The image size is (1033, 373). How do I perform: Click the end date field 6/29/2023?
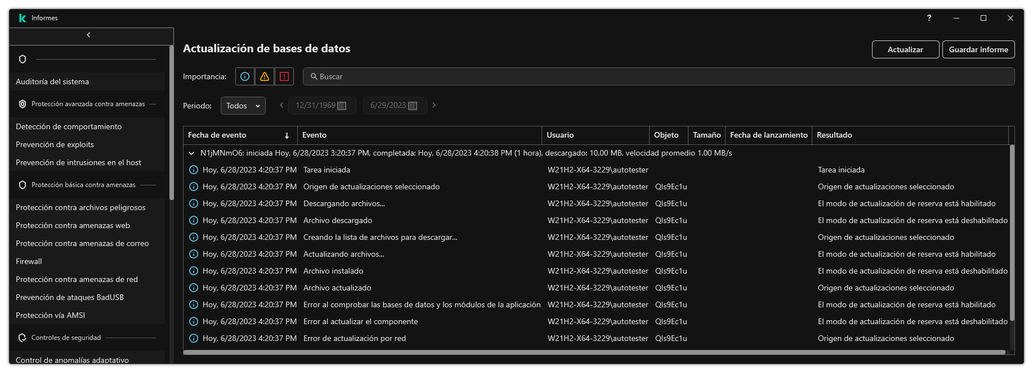click(x=395, y=106)
